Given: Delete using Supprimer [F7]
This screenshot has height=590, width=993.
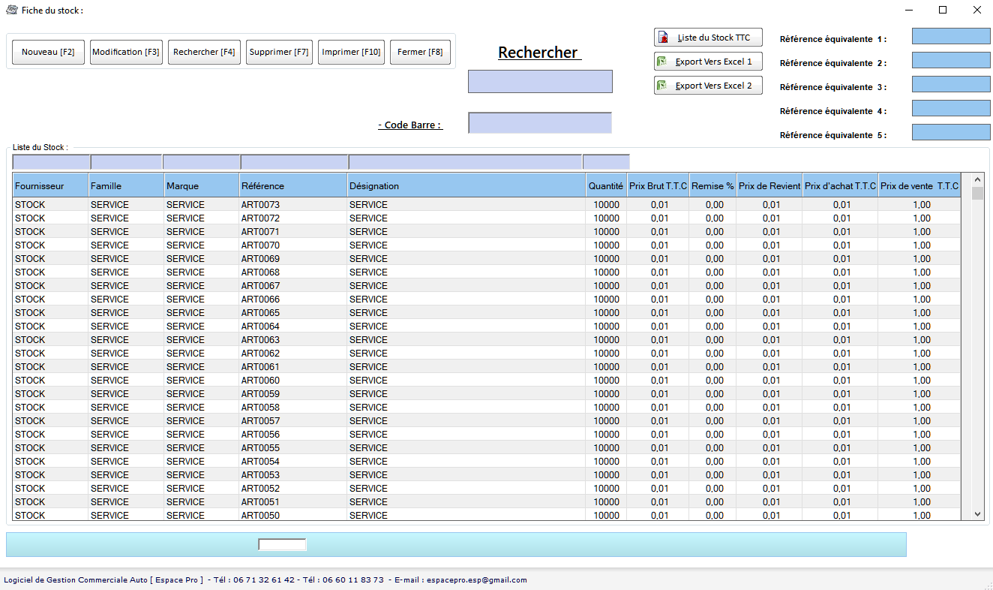Looking at the screenshot, I should click(279, 53).
